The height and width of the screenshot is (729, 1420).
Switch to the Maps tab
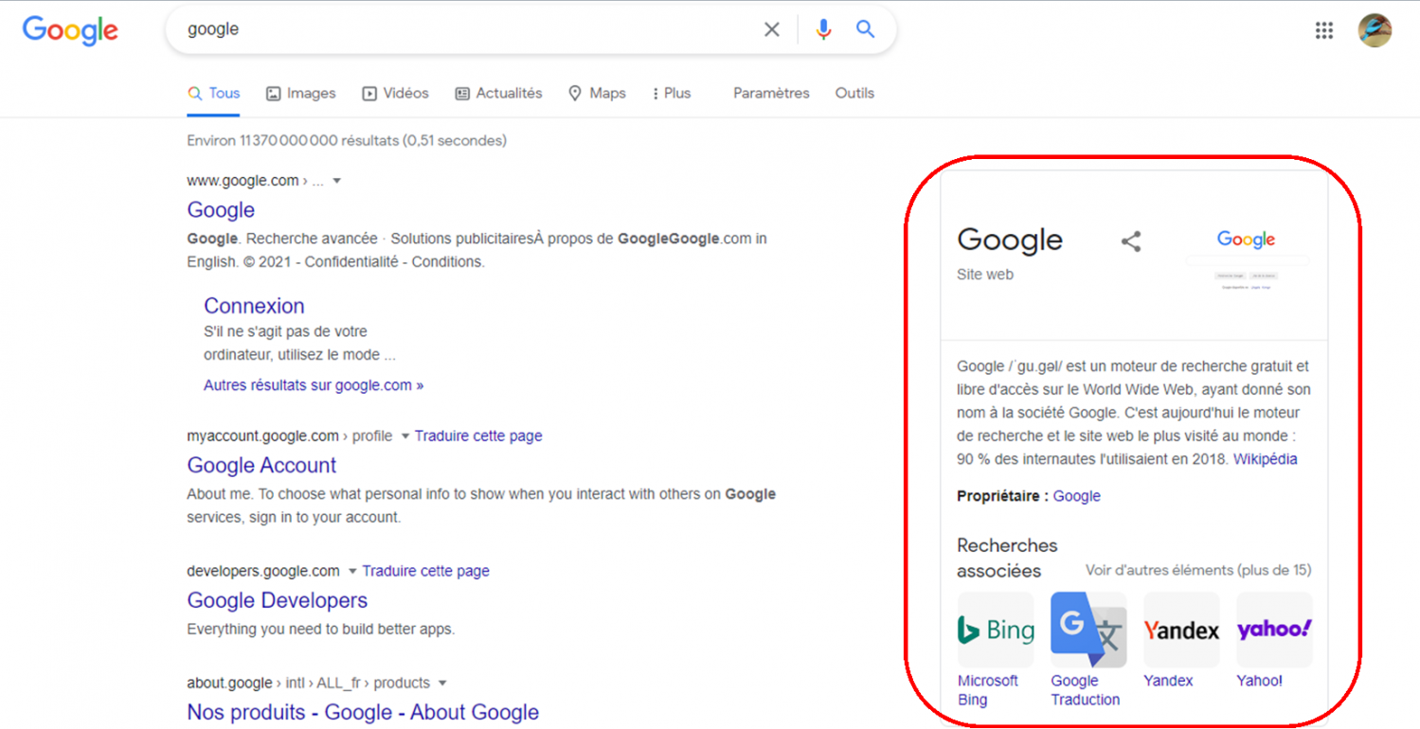tap(597, 93)
